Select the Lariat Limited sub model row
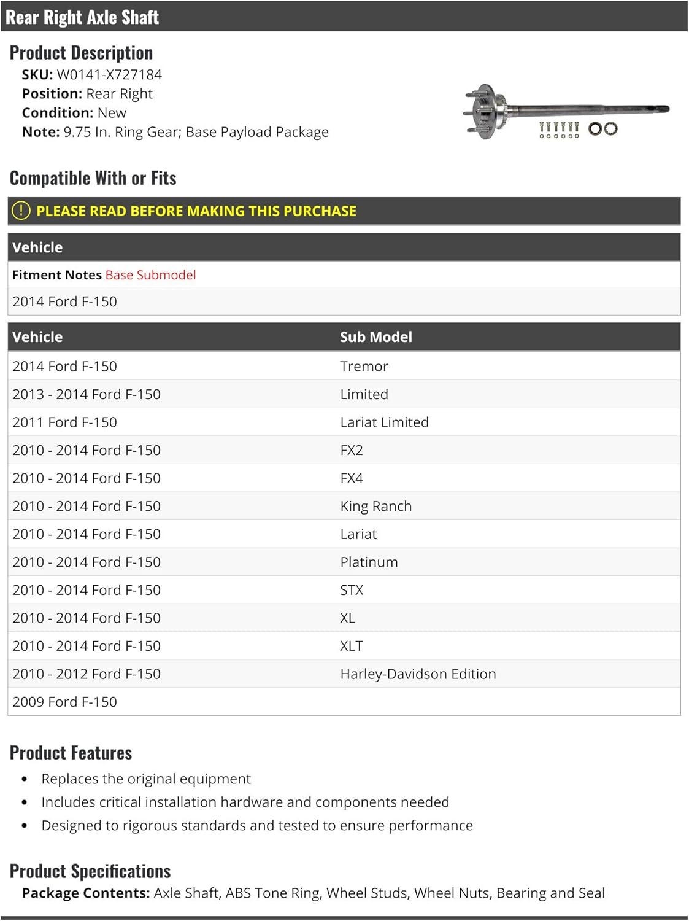This screenshot has width=689, height=921. [344, 422]
